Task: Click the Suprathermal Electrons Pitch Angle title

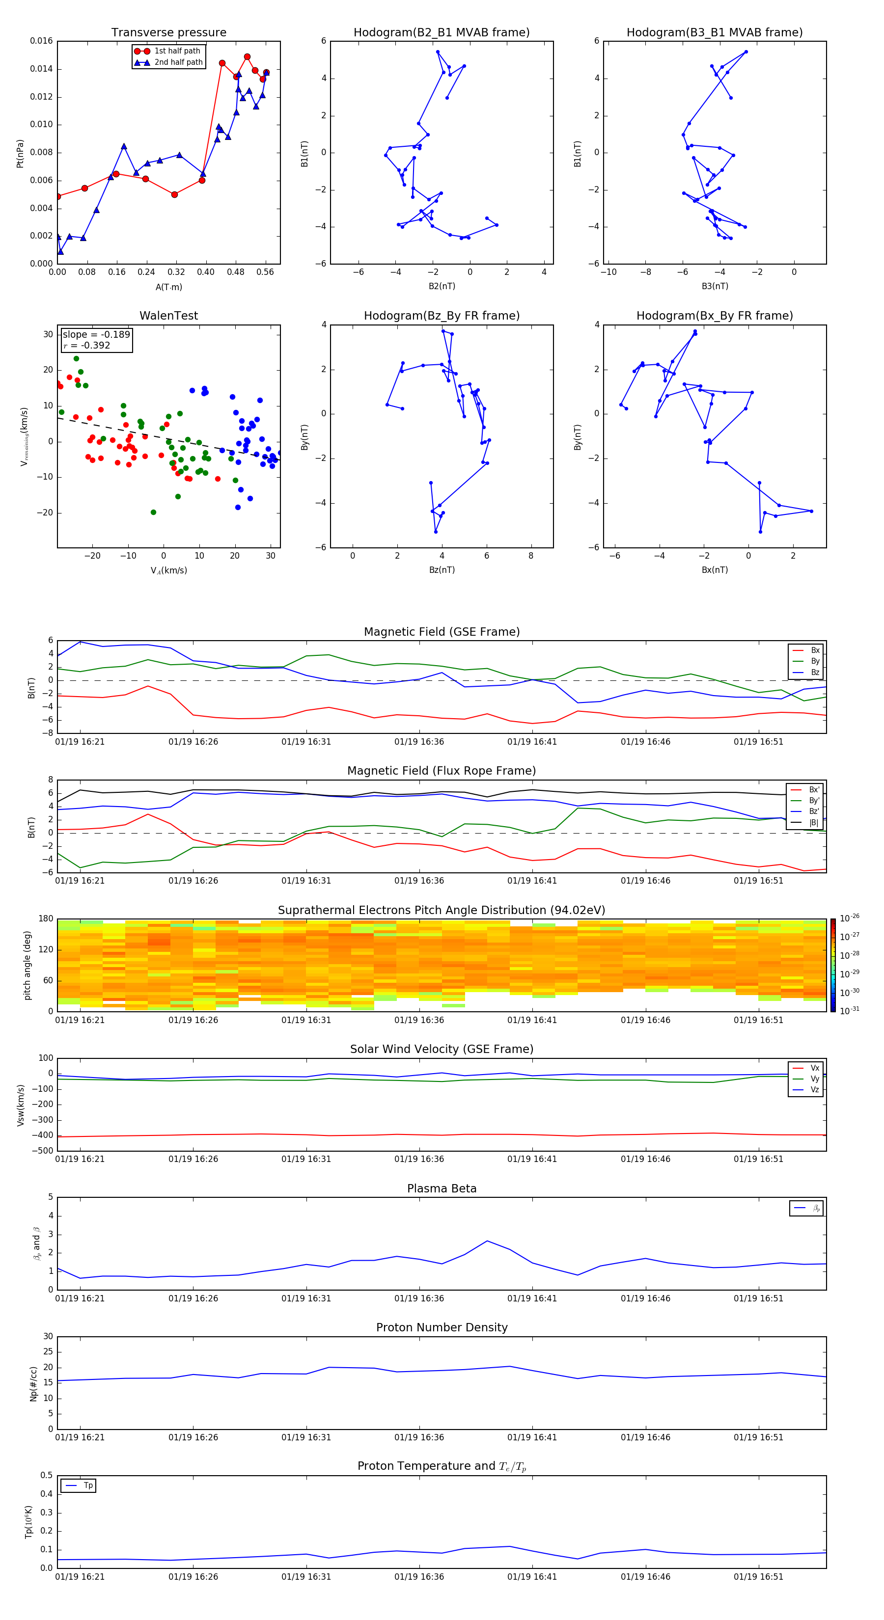Action: click(442, 911)
